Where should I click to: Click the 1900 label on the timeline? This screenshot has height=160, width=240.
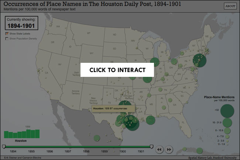(123, 152)
